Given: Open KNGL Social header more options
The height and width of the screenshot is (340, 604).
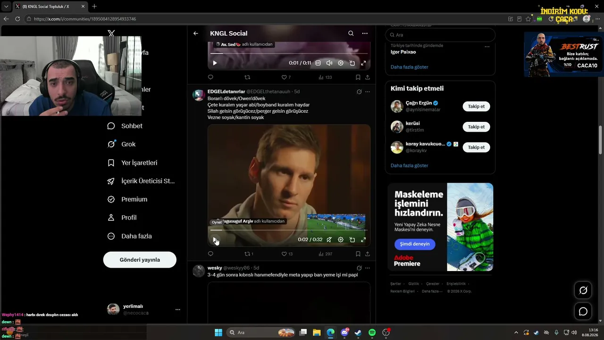Looking at the screenshot, I should (x=365, y=34).
